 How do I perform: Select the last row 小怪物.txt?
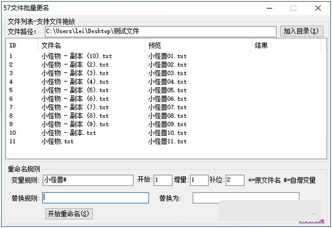tap(57, 141)
